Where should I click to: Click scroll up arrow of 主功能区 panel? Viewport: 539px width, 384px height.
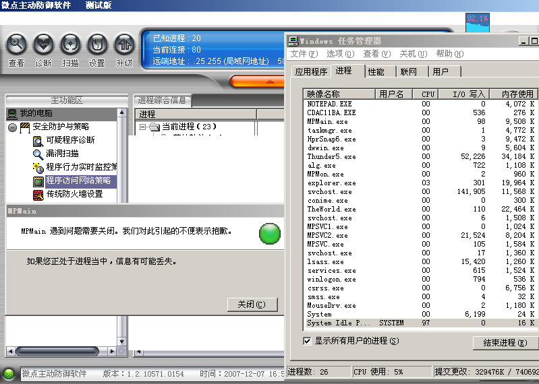pyautogui.click(x=121, y=113)
